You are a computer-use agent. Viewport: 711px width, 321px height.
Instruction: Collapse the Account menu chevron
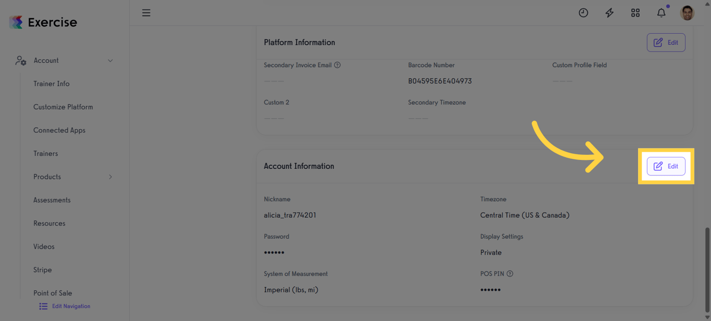pos(110,61)
